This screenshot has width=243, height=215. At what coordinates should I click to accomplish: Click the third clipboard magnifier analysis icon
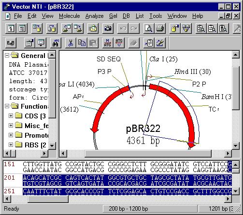click(x=223, y=29)
